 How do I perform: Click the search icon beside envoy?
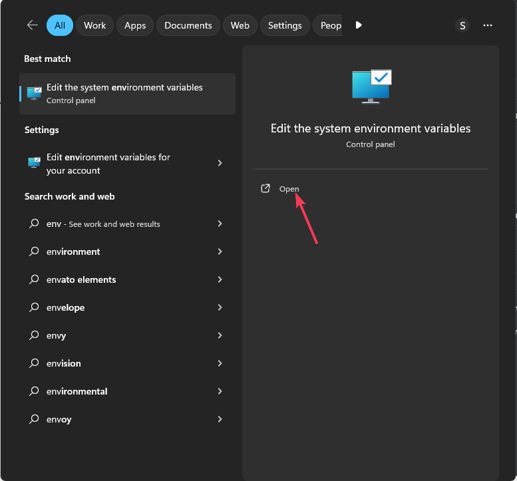34,419
